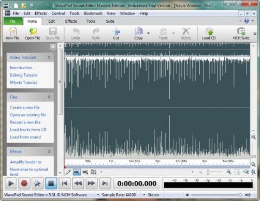Click Normalize to optimal level link
Image resolution: width=260 pixels, height=201 pixels.
coord(29,172)
